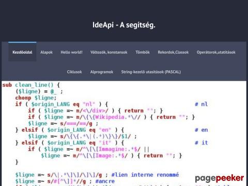This screenshot has height=186, width=248.
Task: Select Változók, konstansok in navigation
Action: 109,52
